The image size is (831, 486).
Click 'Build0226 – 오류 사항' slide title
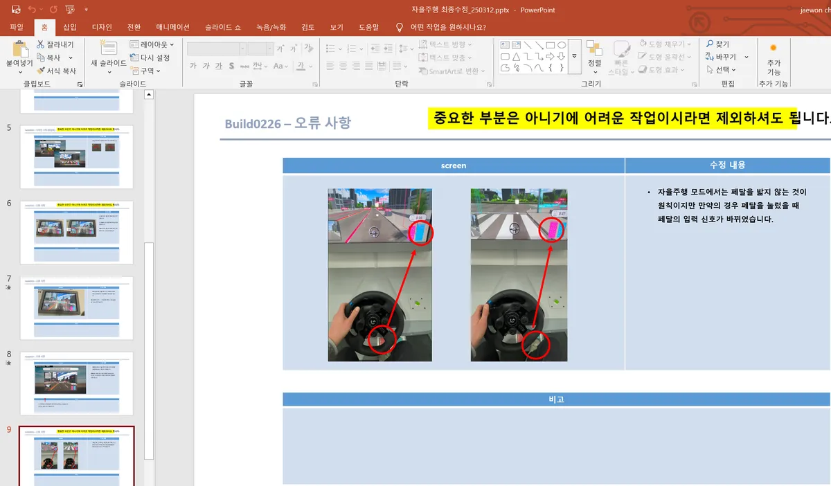tap(287, 123)
